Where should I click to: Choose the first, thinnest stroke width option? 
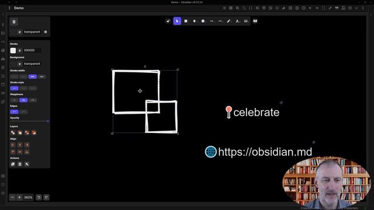coord(14,76)
